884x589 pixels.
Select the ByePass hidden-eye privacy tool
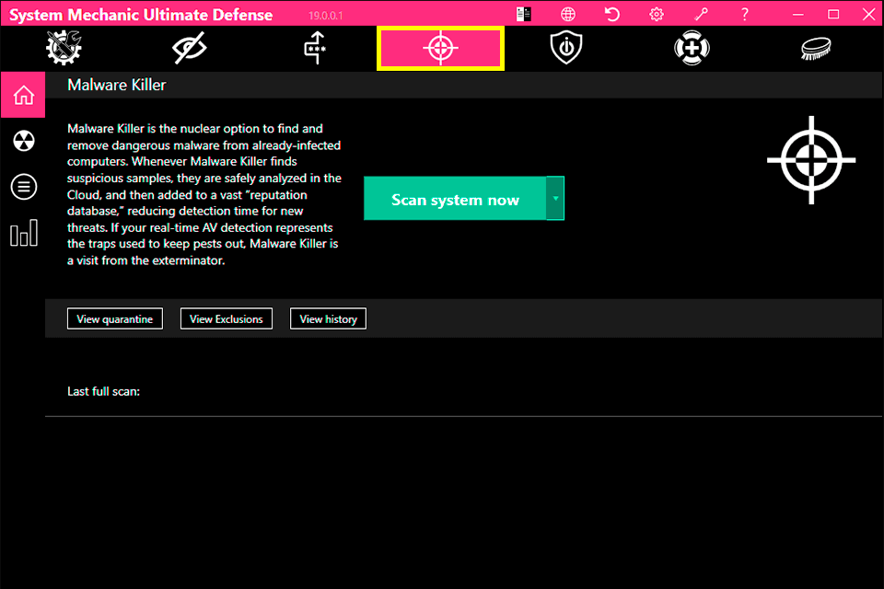coord(189,47)
